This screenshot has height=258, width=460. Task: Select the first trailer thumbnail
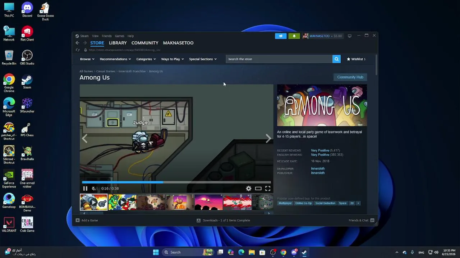(x=93, y=202)
